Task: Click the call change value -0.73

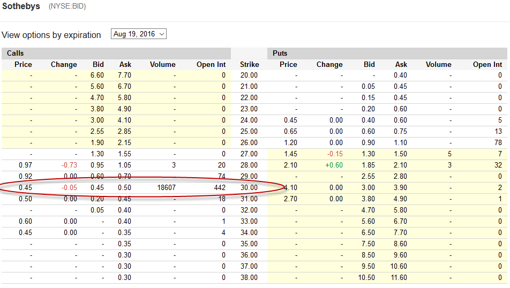Action: click(x=69, y=165)
